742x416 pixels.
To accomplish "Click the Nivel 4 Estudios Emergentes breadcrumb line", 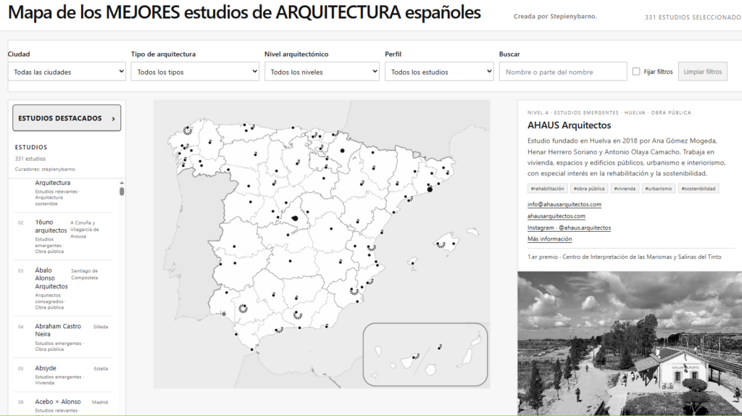I will 609,112.
